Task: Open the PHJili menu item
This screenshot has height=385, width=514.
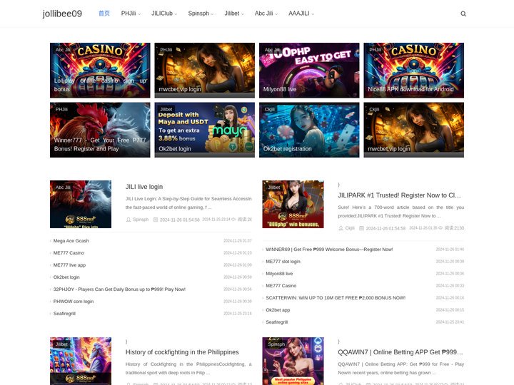Action: (128, 14)
